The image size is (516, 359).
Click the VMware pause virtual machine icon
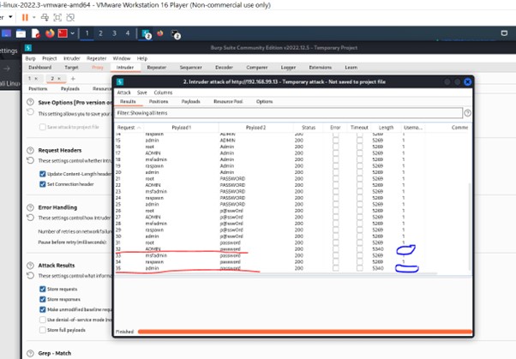25,17
